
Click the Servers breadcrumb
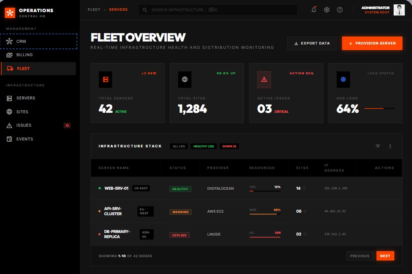[118, 10]
